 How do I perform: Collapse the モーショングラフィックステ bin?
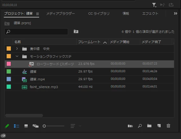tap(17, 56)
